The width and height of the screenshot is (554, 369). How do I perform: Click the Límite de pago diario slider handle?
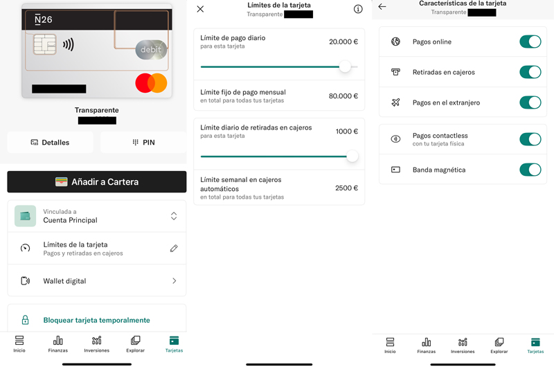point(345,66)
